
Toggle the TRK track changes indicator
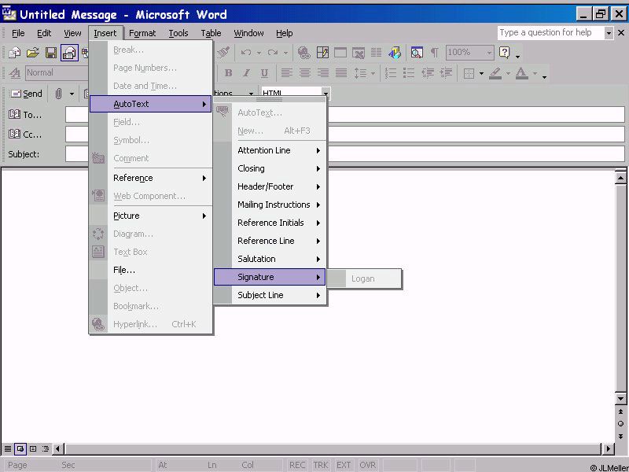[x=321, y=465]
